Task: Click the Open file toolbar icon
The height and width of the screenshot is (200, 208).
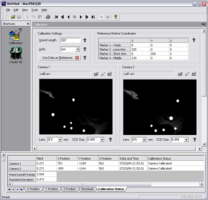Action: 13,17
